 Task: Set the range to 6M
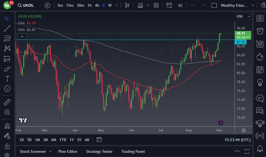[x=54, y=140]
